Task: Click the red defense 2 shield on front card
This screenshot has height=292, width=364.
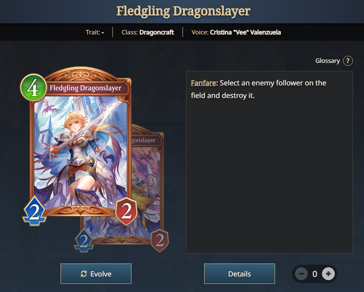Action: [x=127, y=211]
